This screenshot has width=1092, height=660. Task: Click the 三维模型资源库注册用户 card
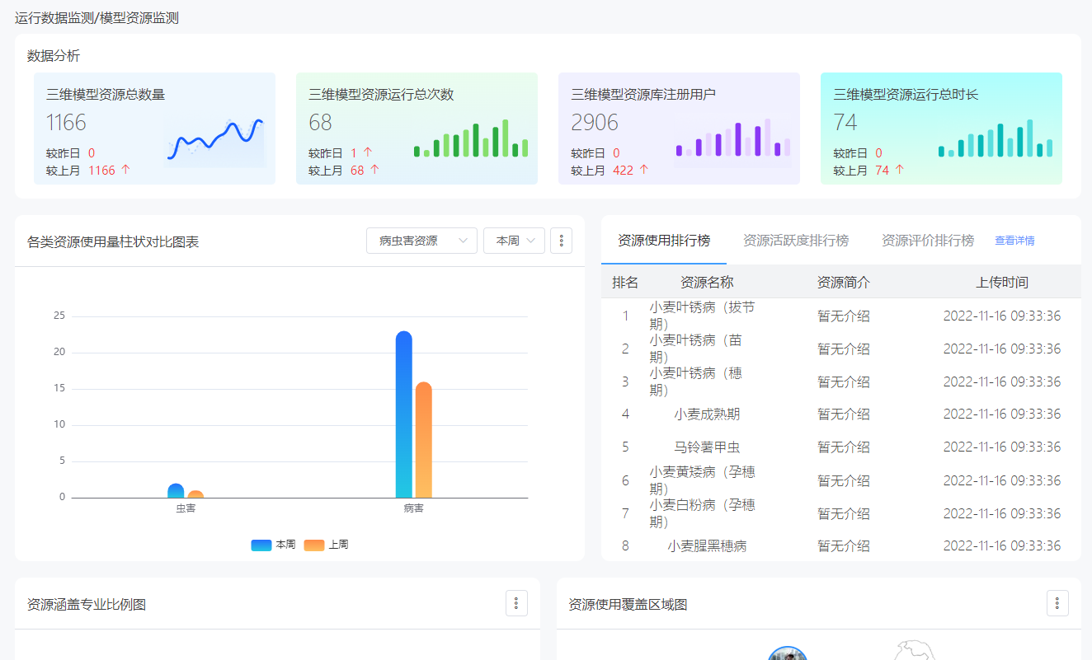pyautogui.click(x=679, y=129)
